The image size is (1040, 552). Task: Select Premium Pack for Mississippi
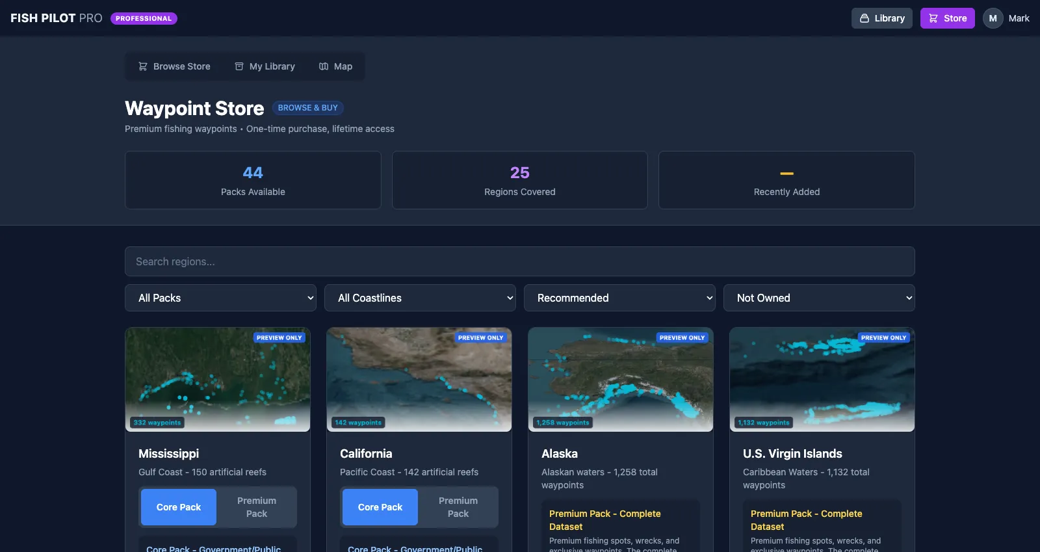click(257, 507)
